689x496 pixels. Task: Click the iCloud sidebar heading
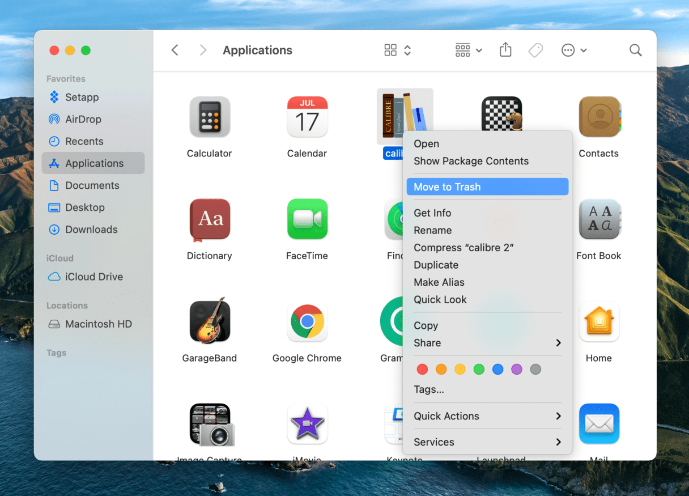click(60, 258)
